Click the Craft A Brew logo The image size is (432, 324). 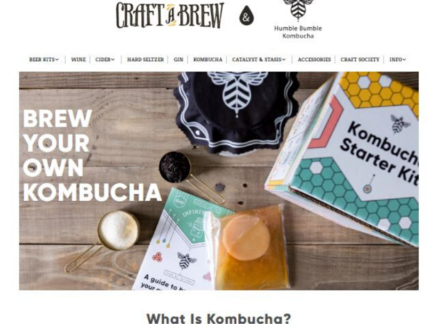point(170,15)
